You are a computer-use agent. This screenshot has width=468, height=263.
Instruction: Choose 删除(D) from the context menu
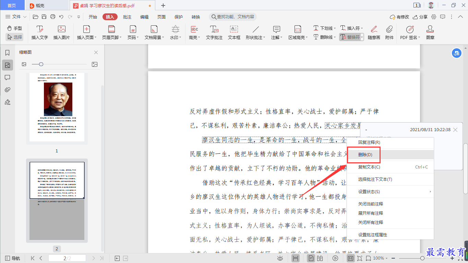(390, 155)
